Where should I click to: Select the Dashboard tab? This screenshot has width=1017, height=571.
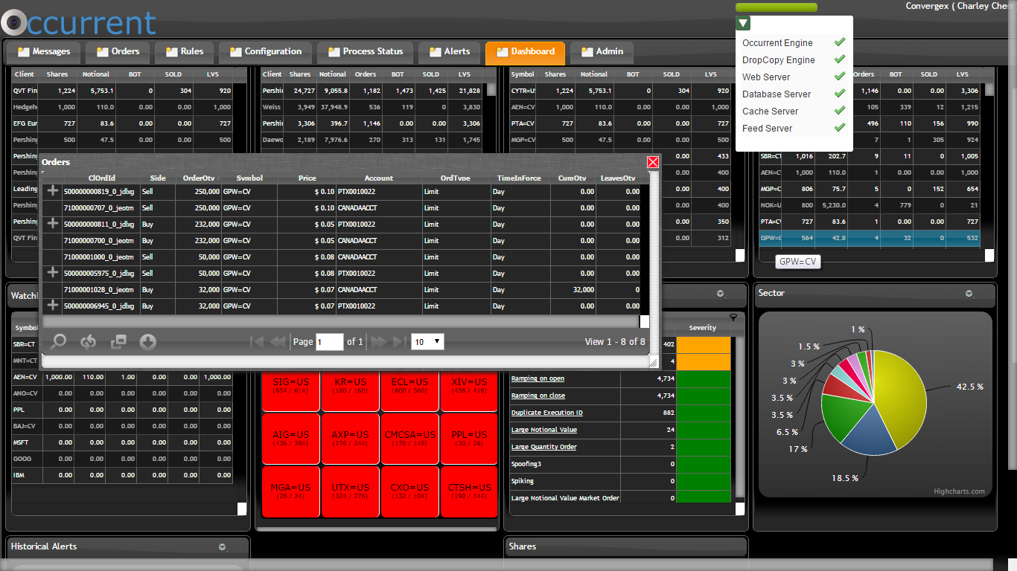[525, 52]
